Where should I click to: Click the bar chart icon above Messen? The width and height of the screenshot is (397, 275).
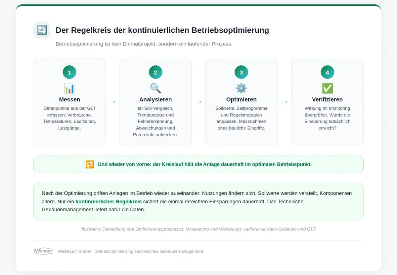69,88
